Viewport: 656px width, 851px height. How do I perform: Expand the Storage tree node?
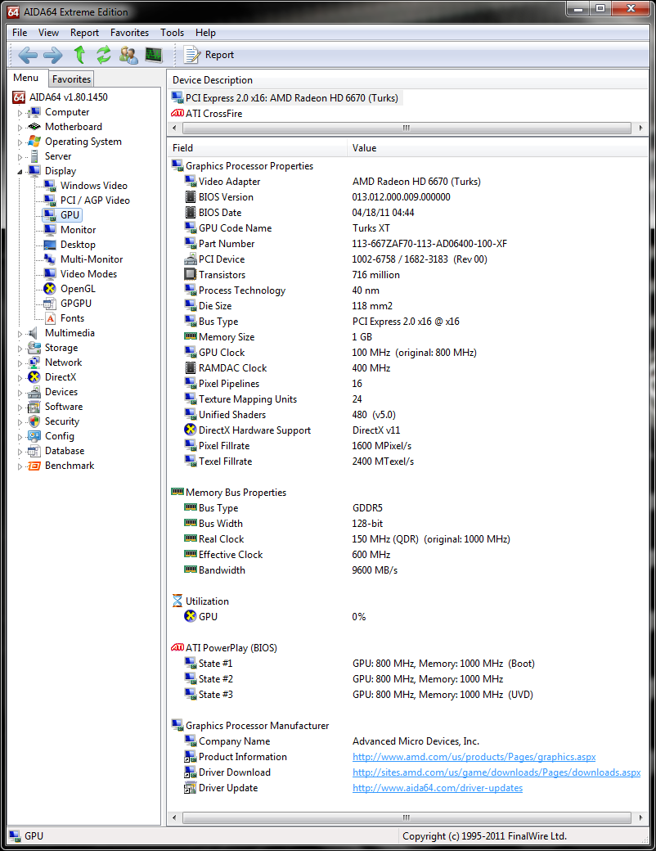(x=20, y=349)
